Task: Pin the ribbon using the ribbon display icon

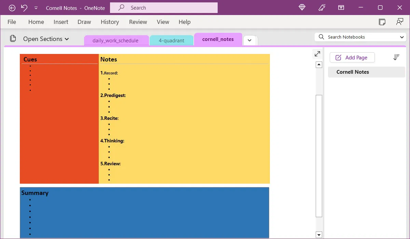Action: click(x=341, y=8)
